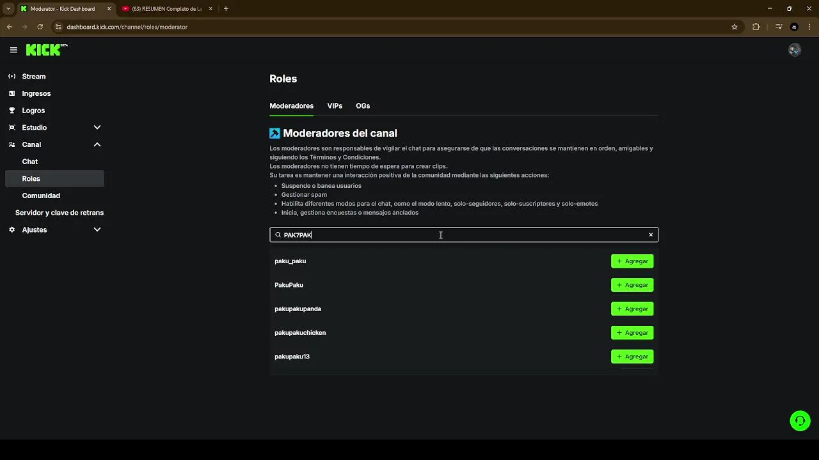The width and height of the screenshot is (819, 460).
Task: Open Servidor y clave de retrans
Action: click(x=60, y=213)
